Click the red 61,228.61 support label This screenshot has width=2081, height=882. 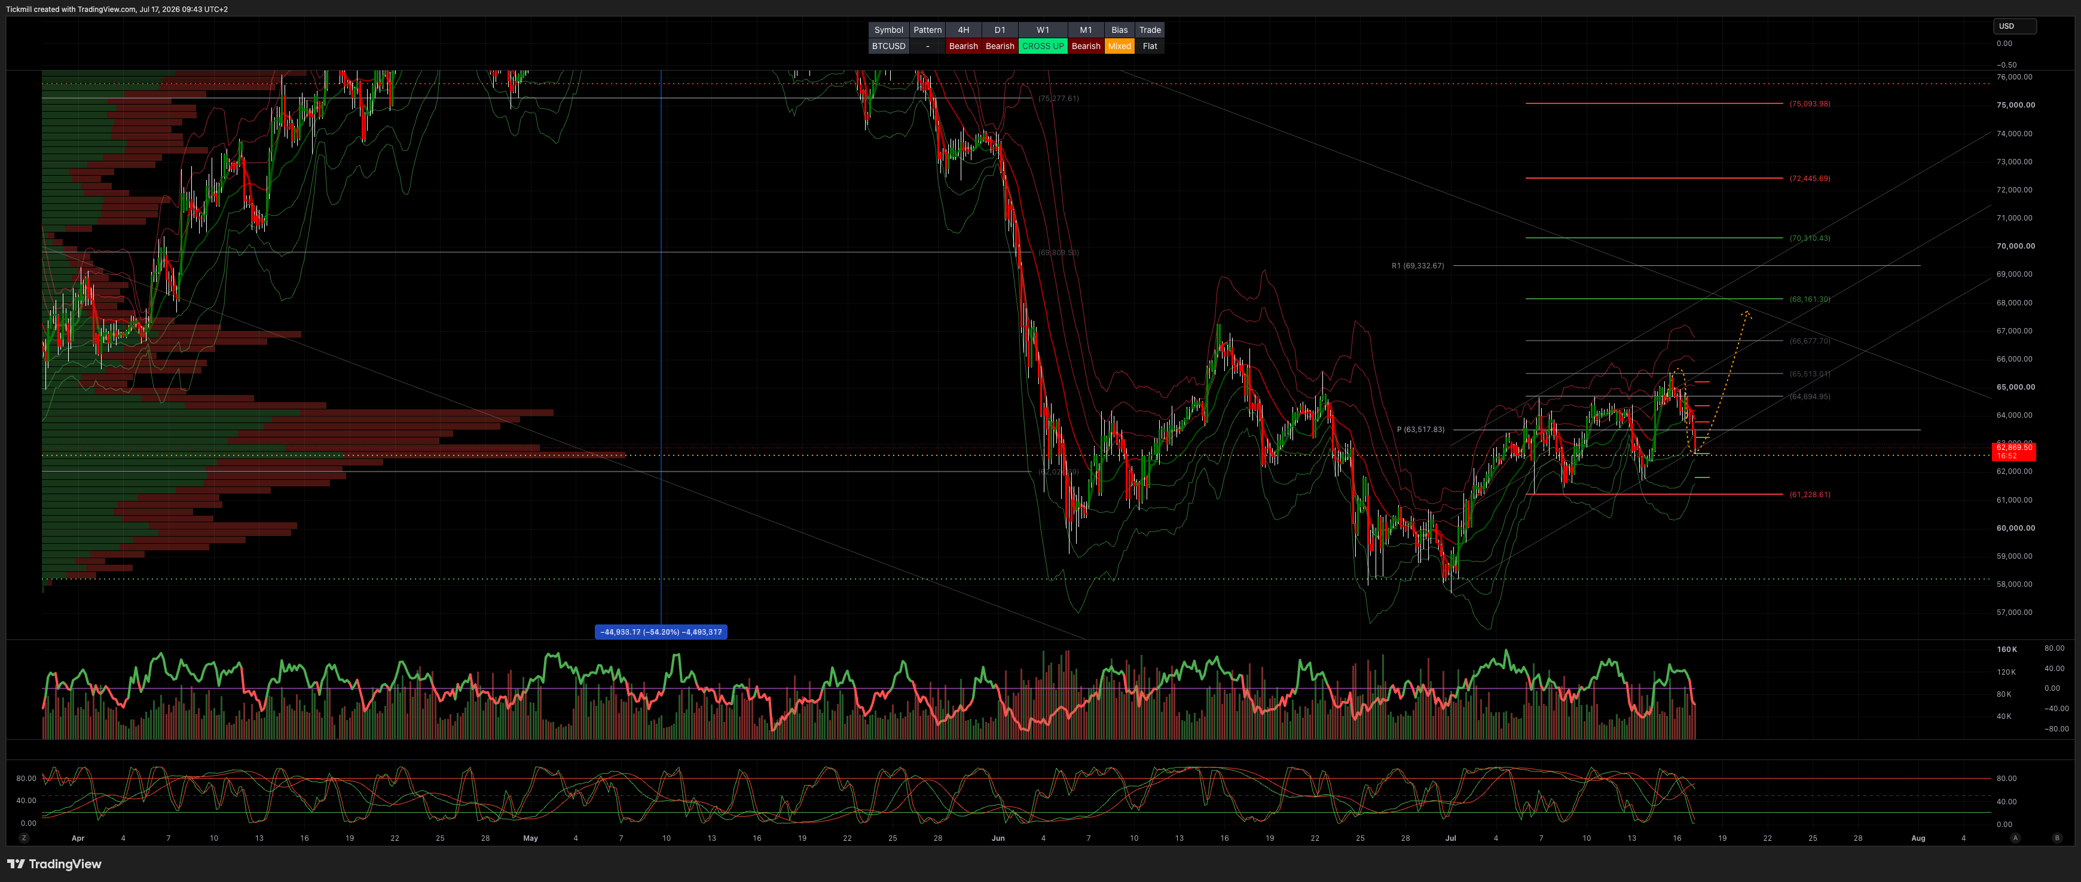[1810, 494]
